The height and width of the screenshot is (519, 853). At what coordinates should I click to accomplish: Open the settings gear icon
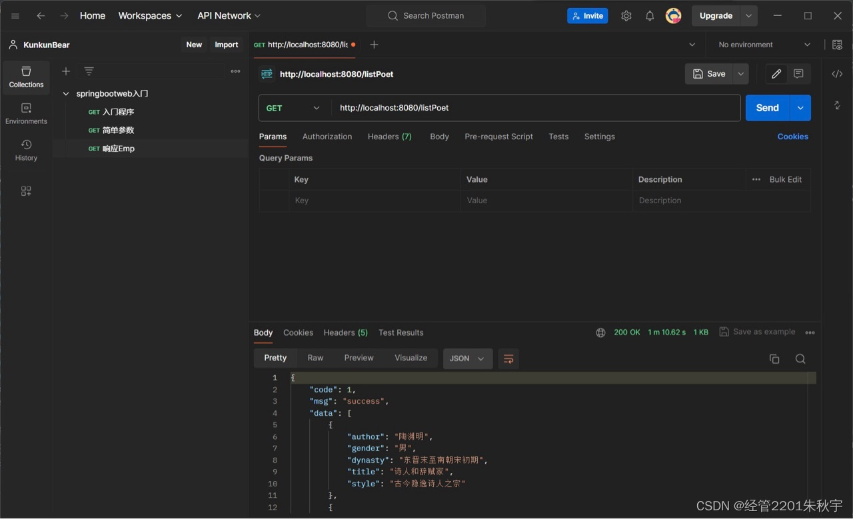[626, 16]
